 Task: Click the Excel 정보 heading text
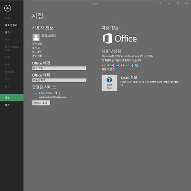129,77
